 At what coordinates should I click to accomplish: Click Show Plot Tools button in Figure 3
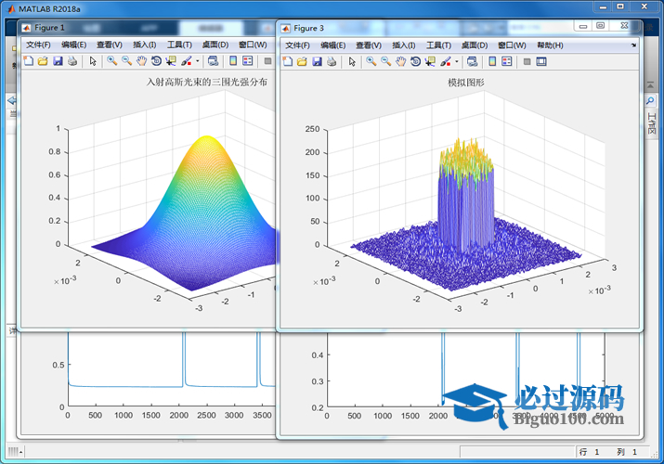(x=541, y=61)
